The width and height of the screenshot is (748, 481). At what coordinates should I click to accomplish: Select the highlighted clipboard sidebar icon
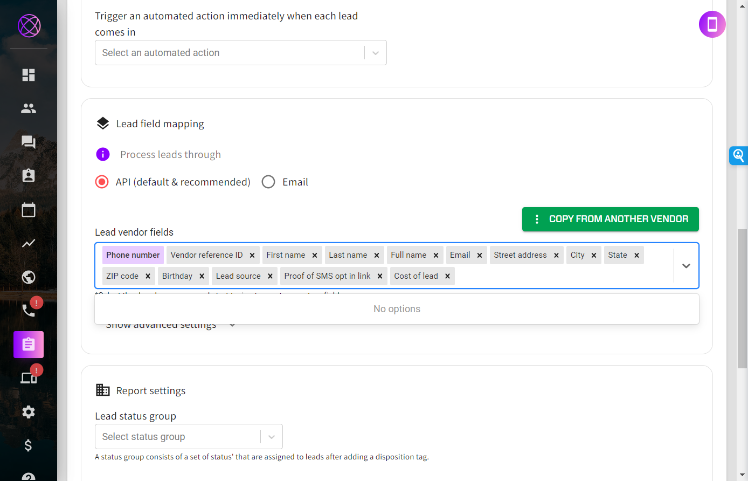(29, 345)
